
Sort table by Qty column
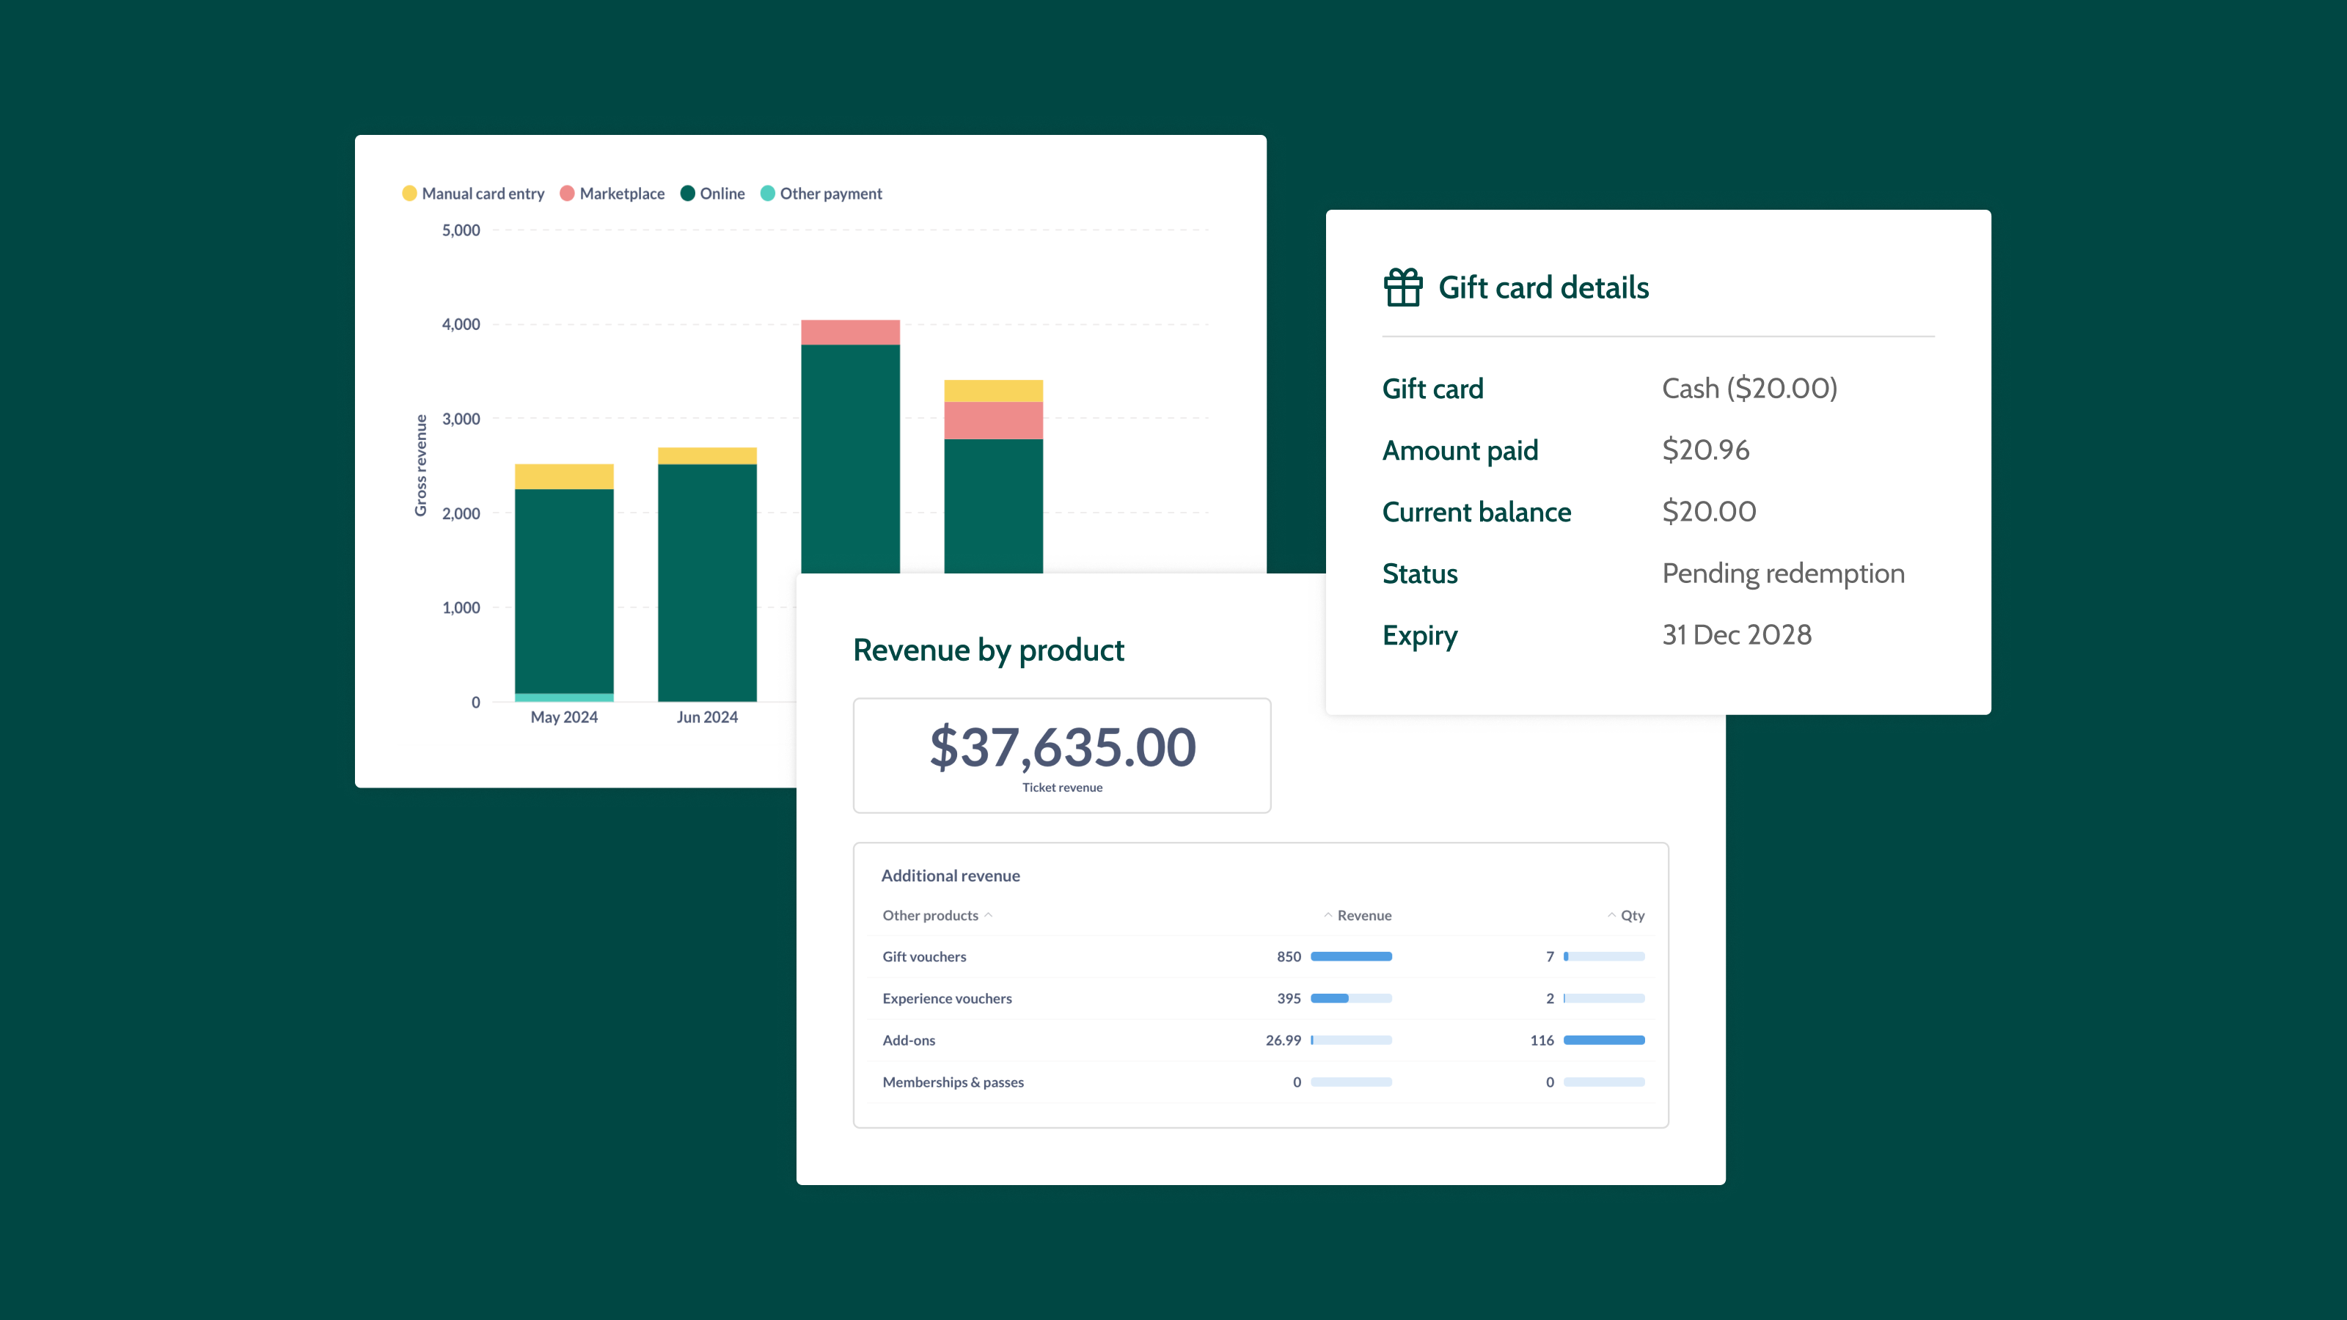click(x=1626, y=915)
